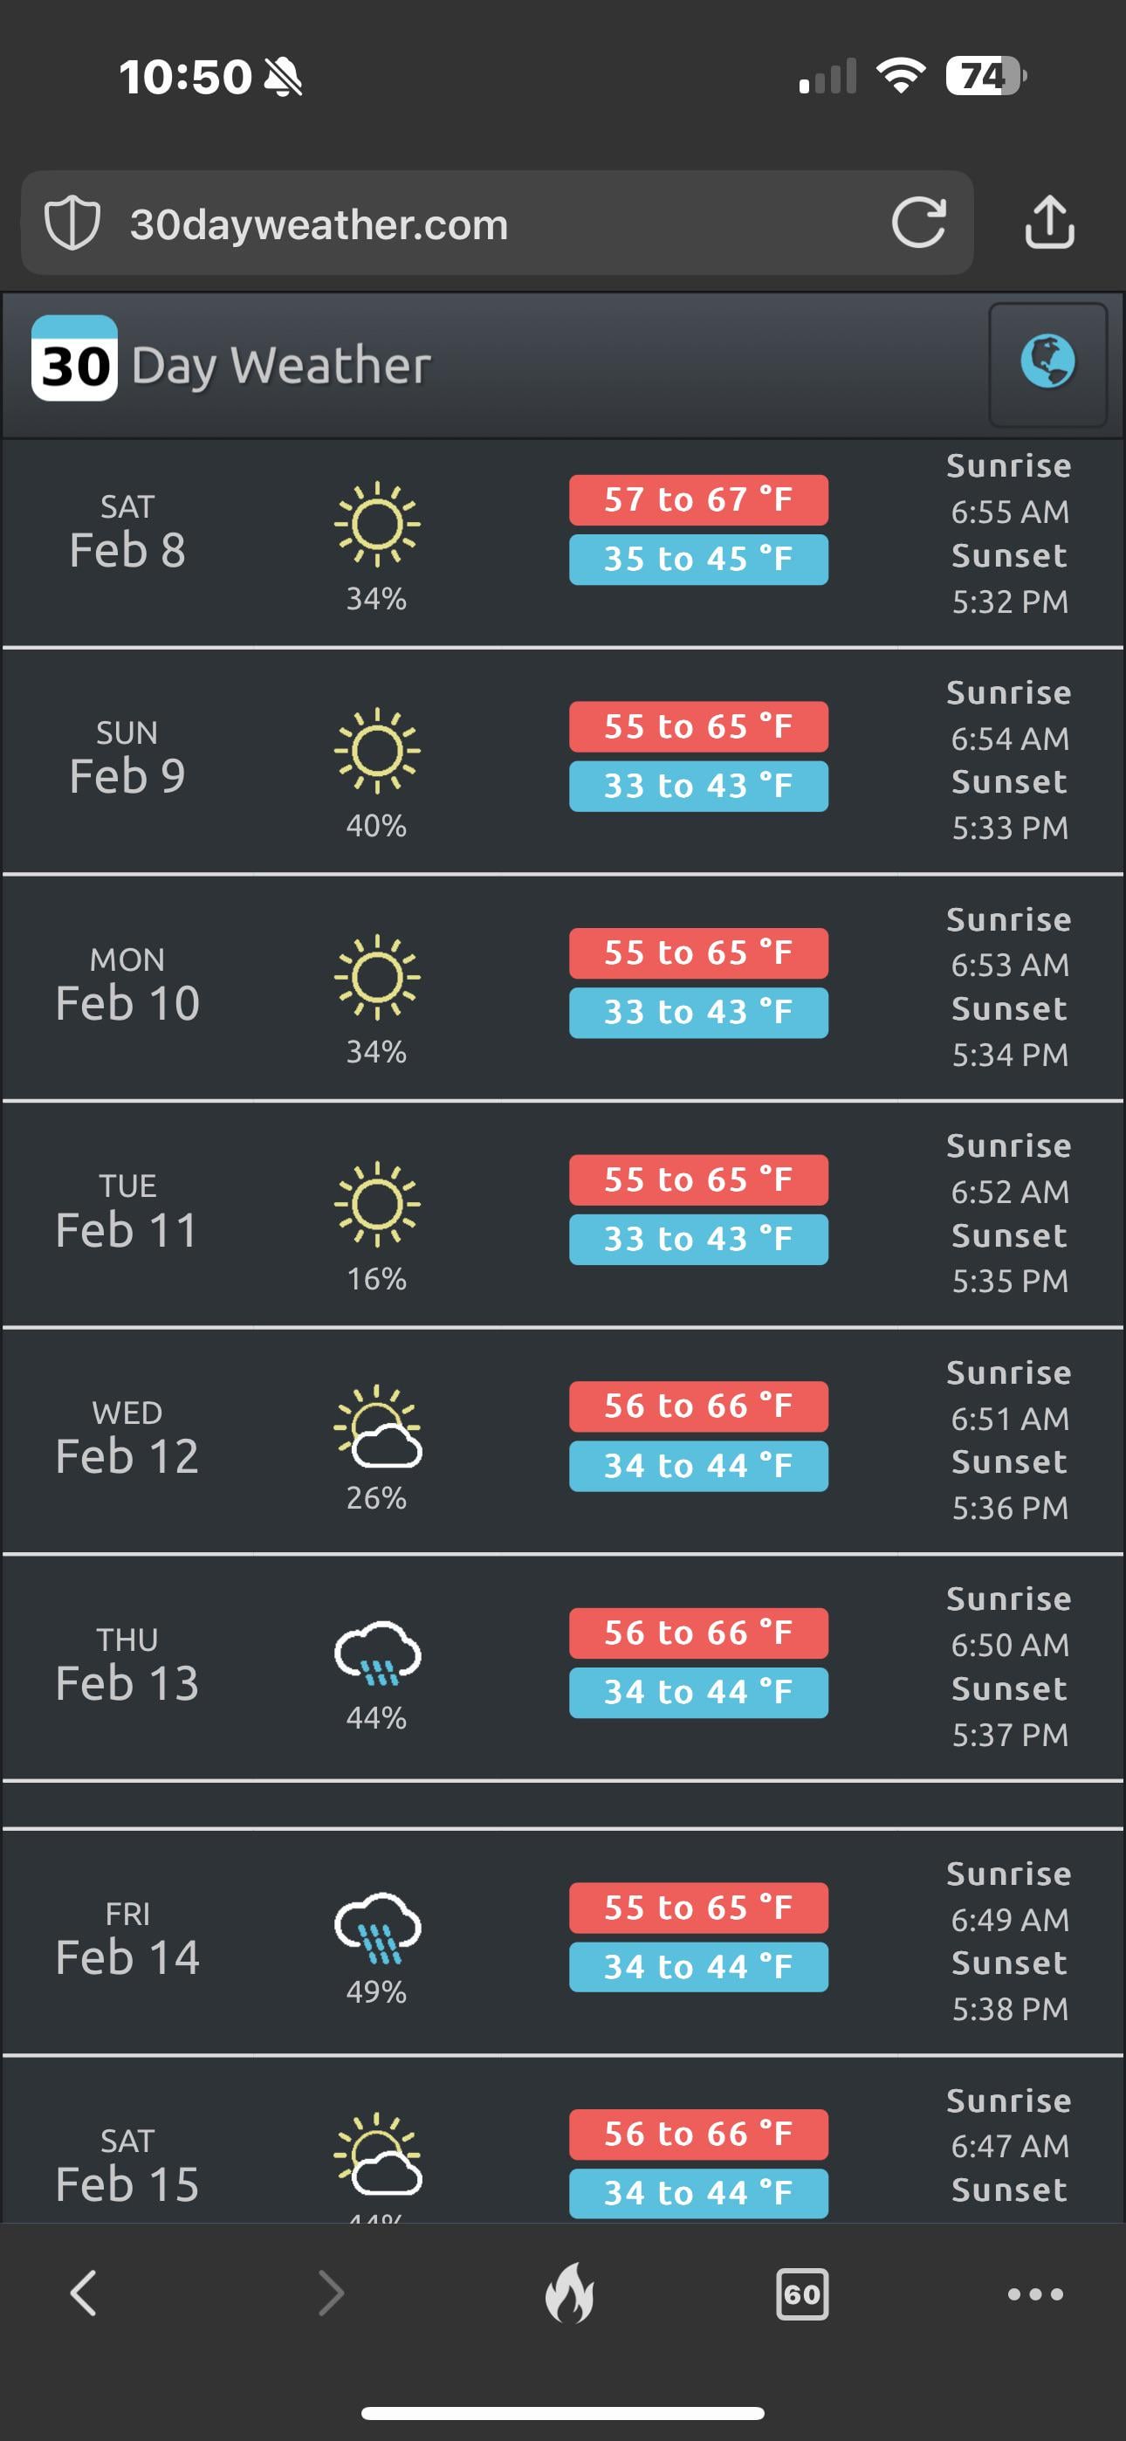The height and width of the screenshot is (2441, 1126).
Task: Tap the forward navigation arrow
Action: point(330,2294)
